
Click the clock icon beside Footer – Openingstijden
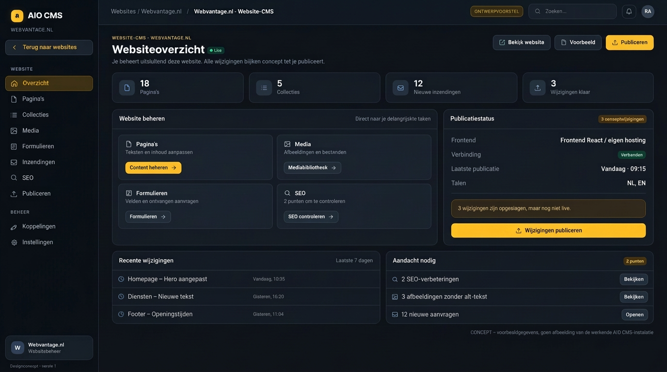(x=121, y=314)
